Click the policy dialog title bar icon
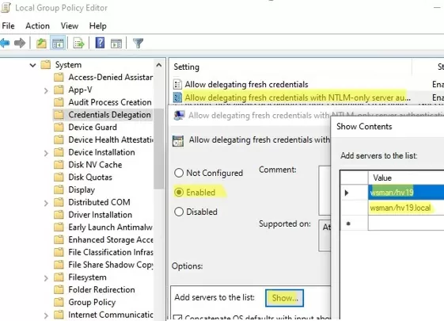Viewport: 444px width, 321px height. pyautogui.click(x=179, y=116)
